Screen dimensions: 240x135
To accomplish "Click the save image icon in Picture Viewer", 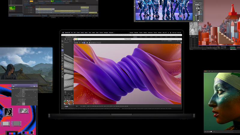I will coord(77,43).
